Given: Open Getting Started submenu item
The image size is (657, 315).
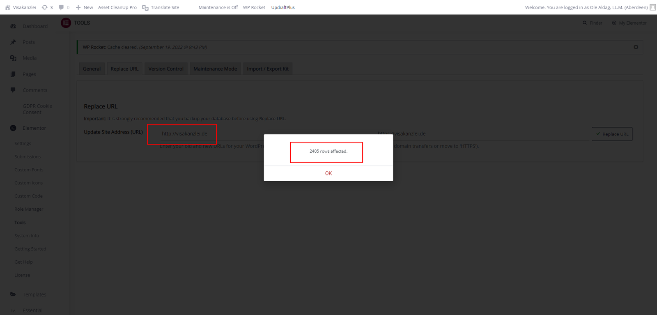Looking at the screenshot, I should tap(30, 249).
